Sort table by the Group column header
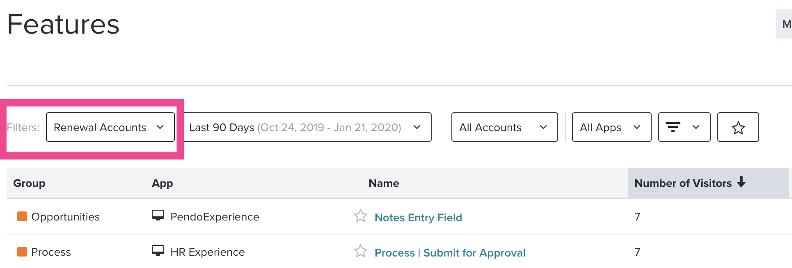 tap(29, 183)
